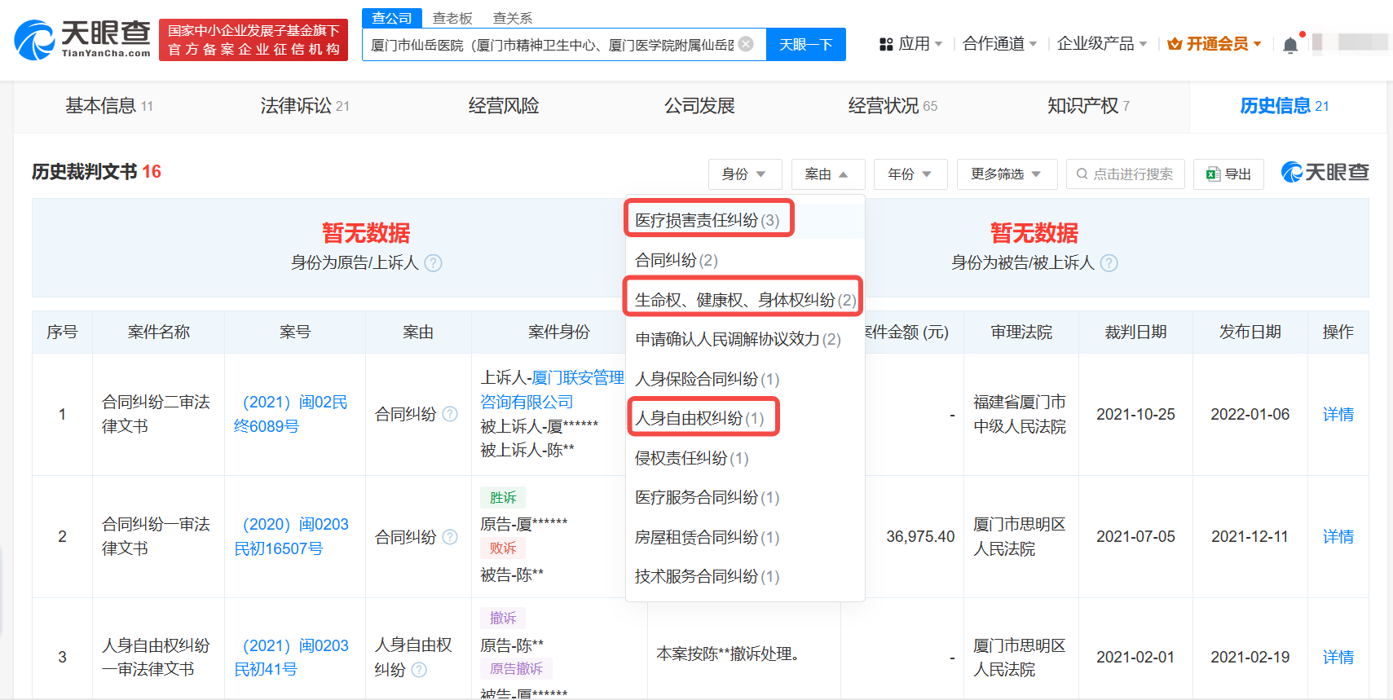
Task: Click the TianYanCha logo
Action: [82, 39]
